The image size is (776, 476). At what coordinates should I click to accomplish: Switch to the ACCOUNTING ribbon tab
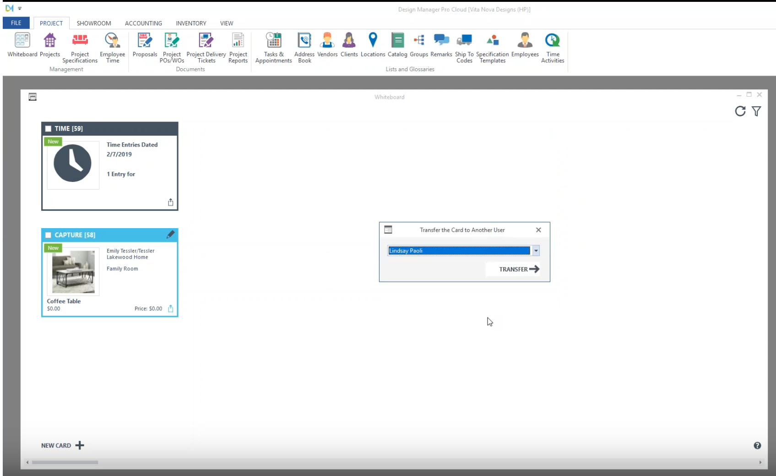point(143,23)
